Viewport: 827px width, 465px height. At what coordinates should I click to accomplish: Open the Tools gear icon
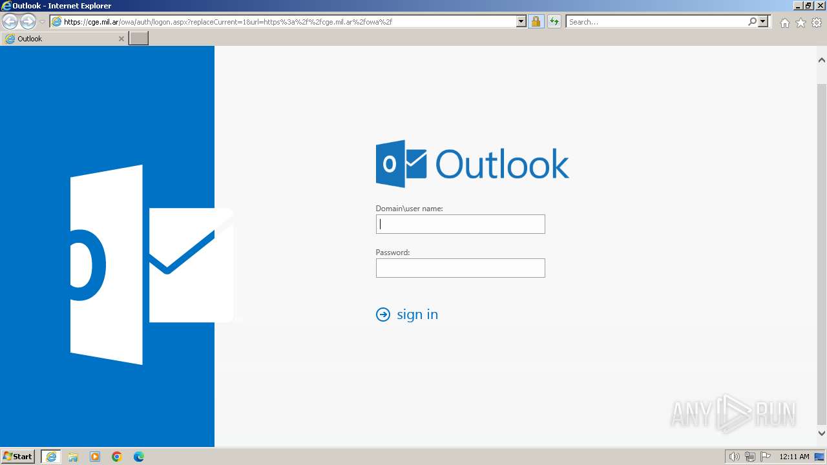(817, 23)
